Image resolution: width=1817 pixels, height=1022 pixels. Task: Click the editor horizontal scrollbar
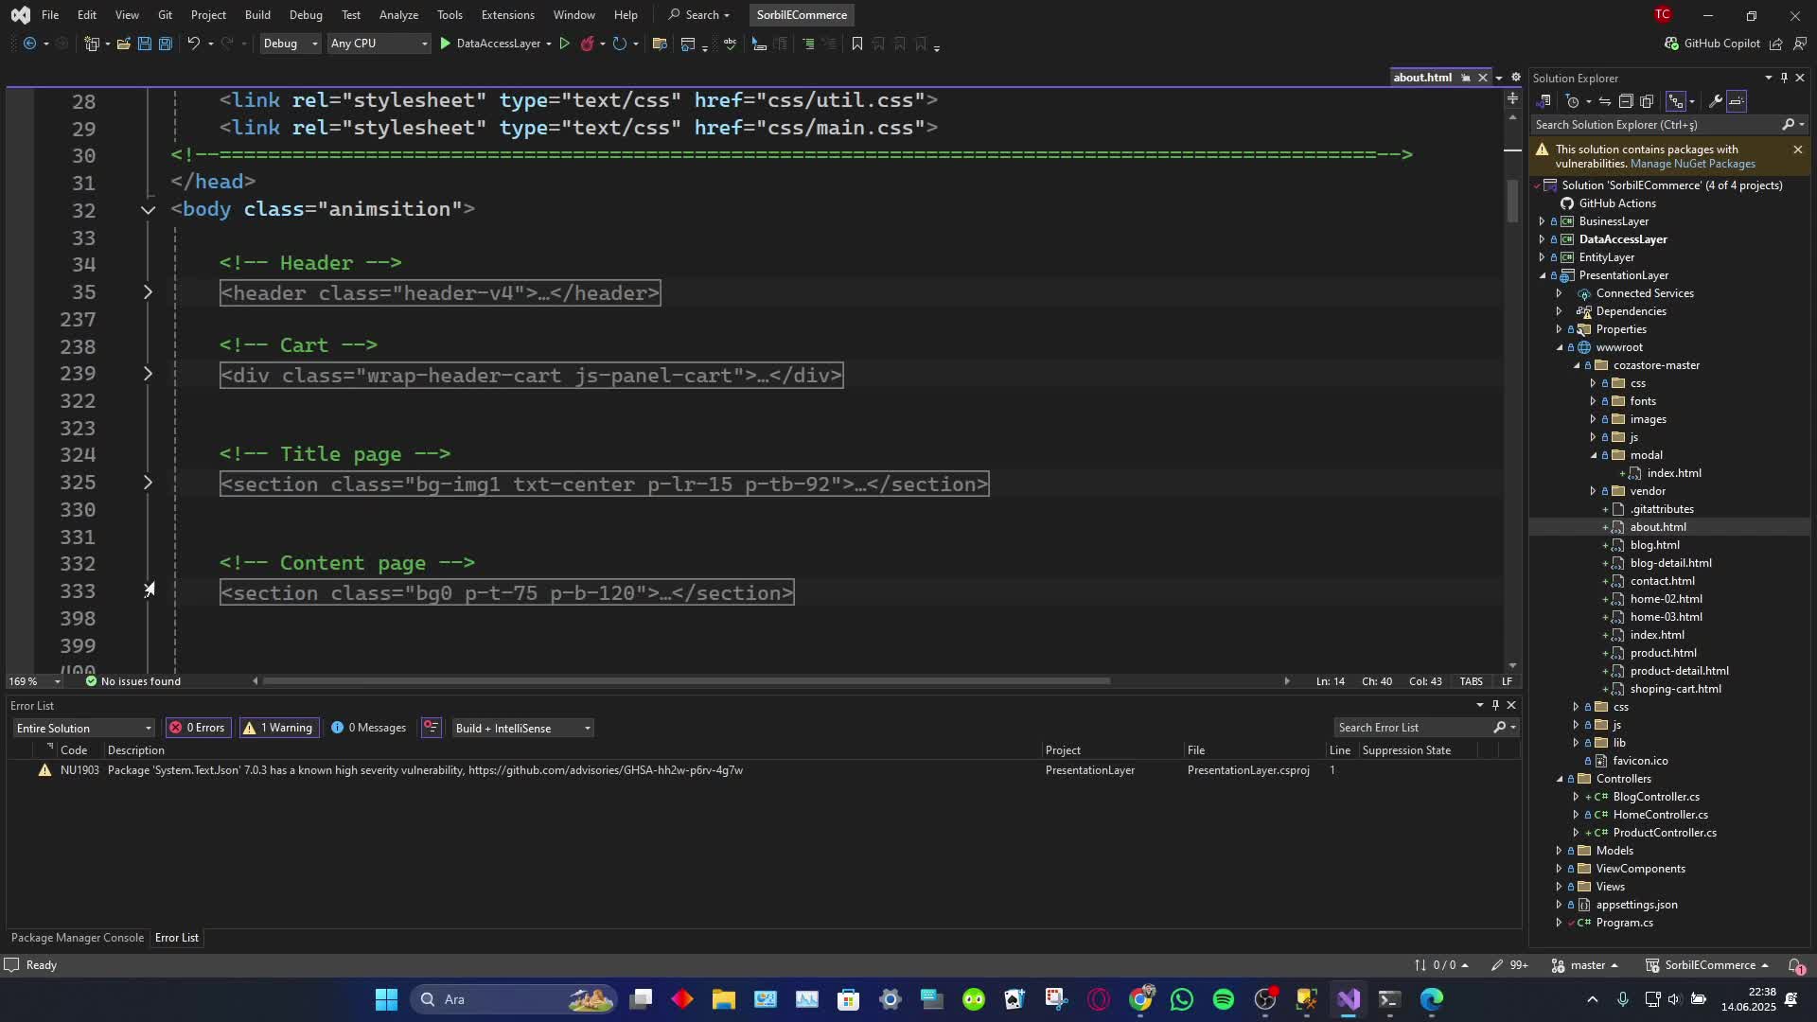686,680
